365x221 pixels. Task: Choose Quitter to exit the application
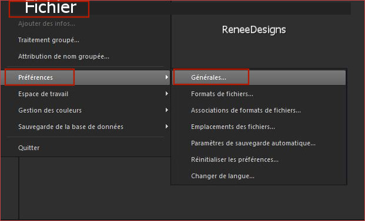pos(29,148)
